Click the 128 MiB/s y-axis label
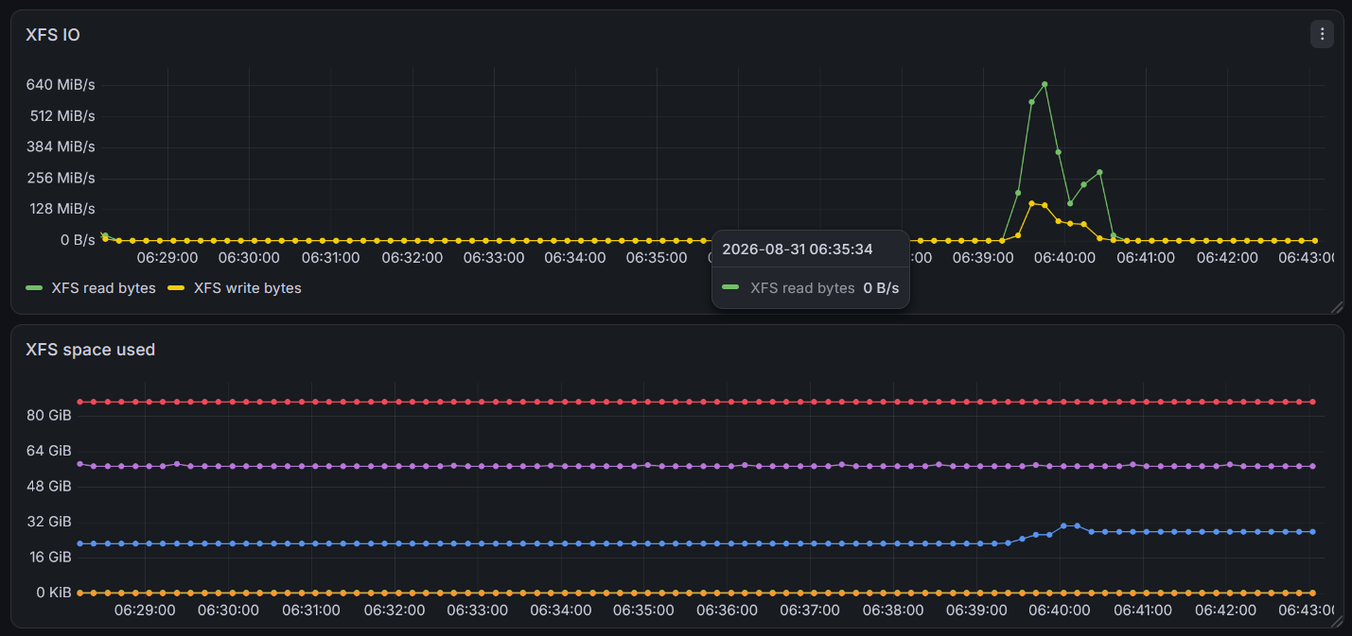The width and height of the screenshot is (1352, 636). click(x=61, y=209)
